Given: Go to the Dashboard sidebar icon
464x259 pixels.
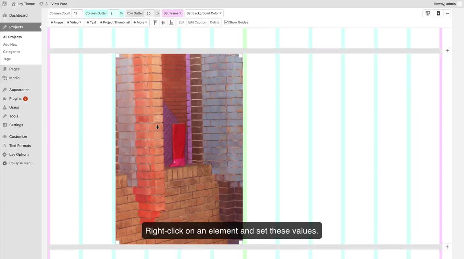Looking at the screenshot, I should coord(5,16).
